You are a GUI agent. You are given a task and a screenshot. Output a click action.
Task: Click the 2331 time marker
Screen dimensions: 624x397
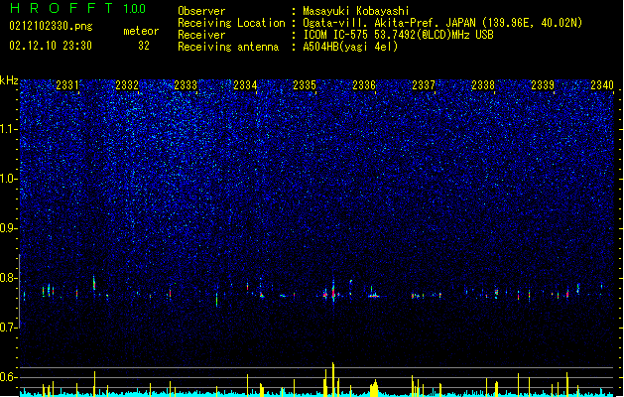[x=67, y=84]
